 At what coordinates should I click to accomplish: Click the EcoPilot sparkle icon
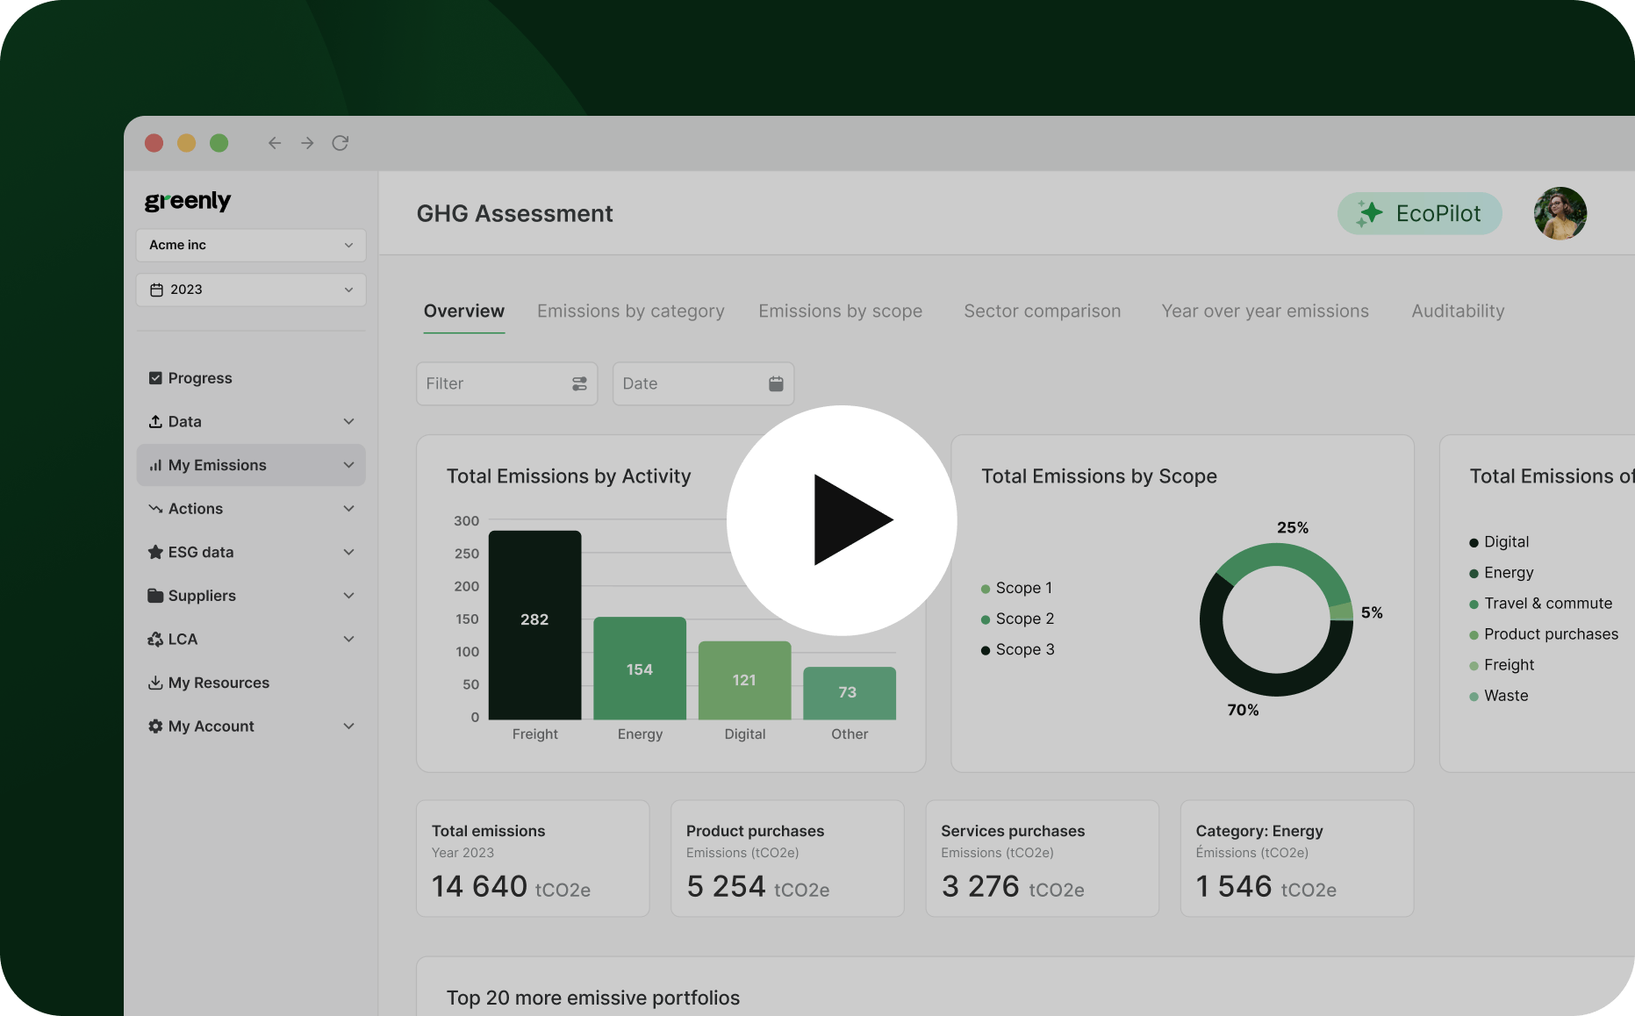pyautogui.click(x=1369, y=213)
